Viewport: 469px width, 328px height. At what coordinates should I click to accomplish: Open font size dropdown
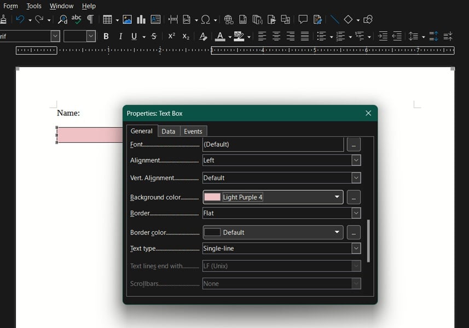tap(91, 36)
